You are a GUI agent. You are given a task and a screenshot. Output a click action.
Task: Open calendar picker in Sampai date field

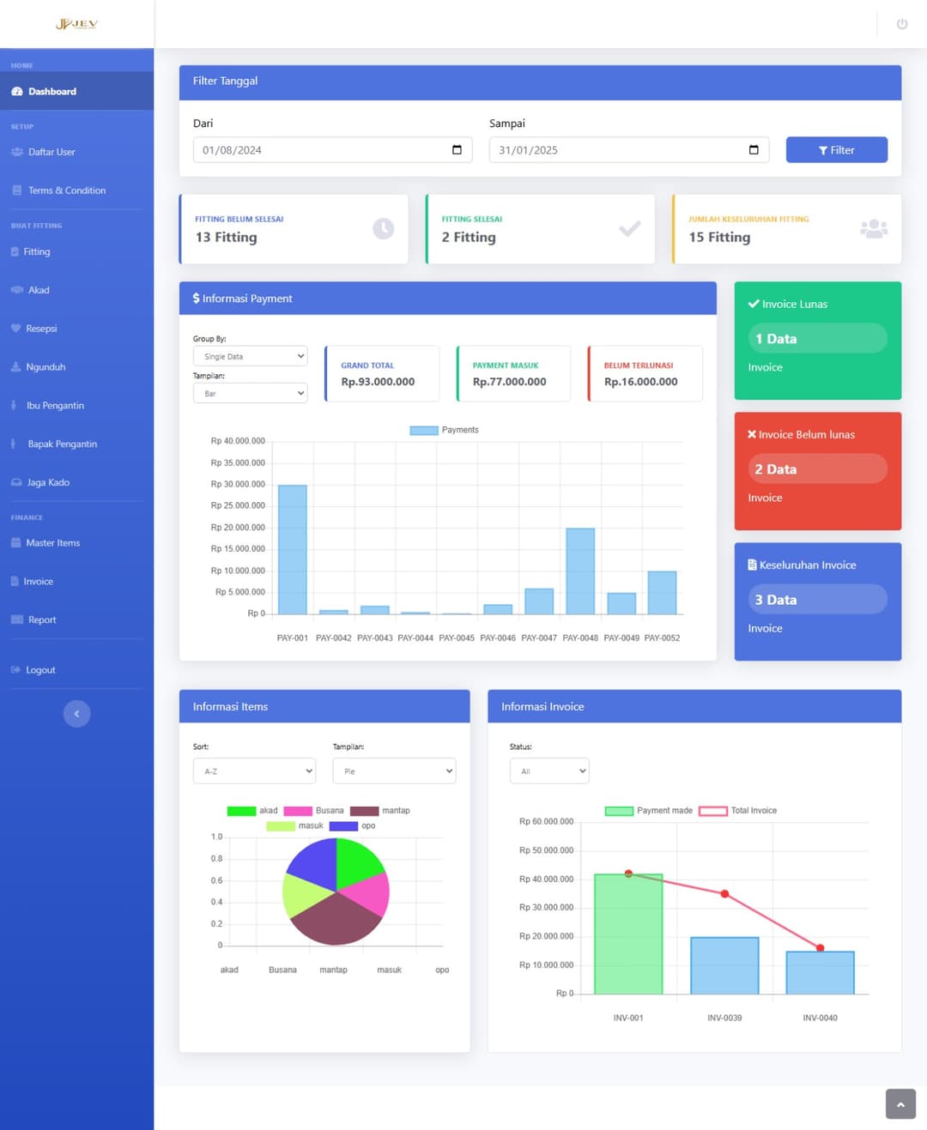[x=754, y=150]
